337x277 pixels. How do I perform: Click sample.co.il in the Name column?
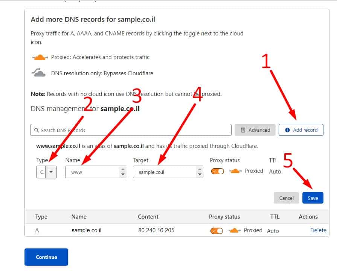pyautogui.click(x=86, y=230)
